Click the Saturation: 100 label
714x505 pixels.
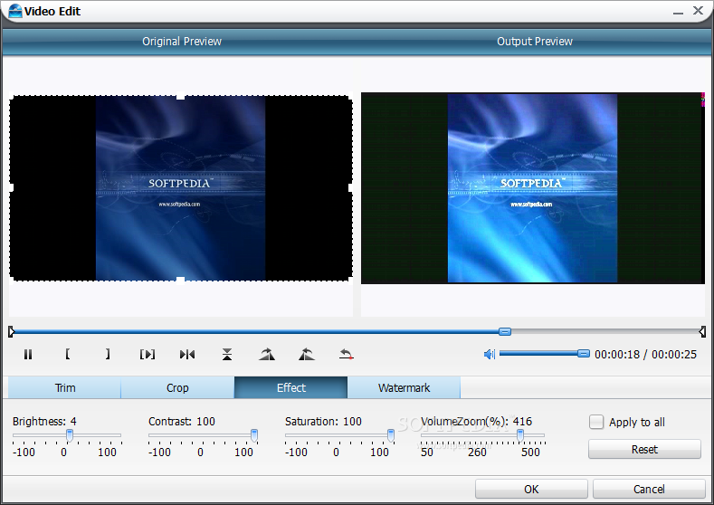pyautogui.click(x=323, y=421)
